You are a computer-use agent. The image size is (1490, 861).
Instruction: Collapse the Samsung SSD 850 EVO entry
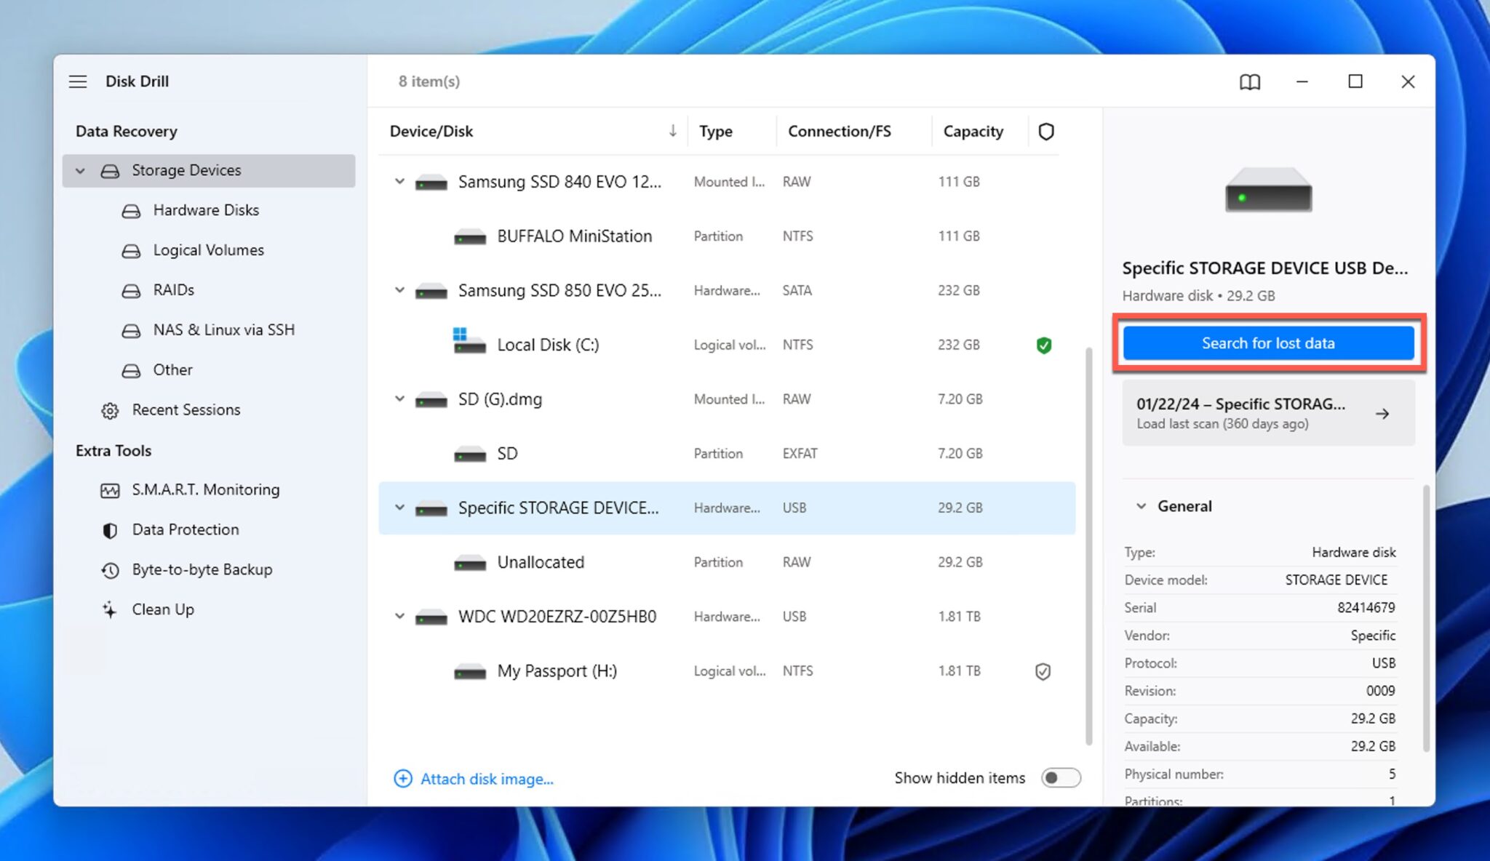coord(399,290)
